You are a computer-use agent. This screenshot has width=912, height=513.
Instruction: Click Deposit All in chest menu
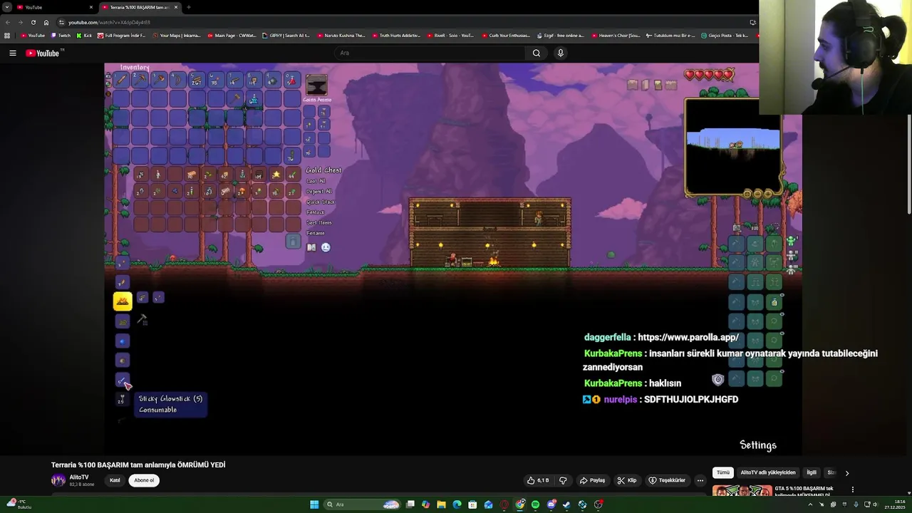(319, 192)
